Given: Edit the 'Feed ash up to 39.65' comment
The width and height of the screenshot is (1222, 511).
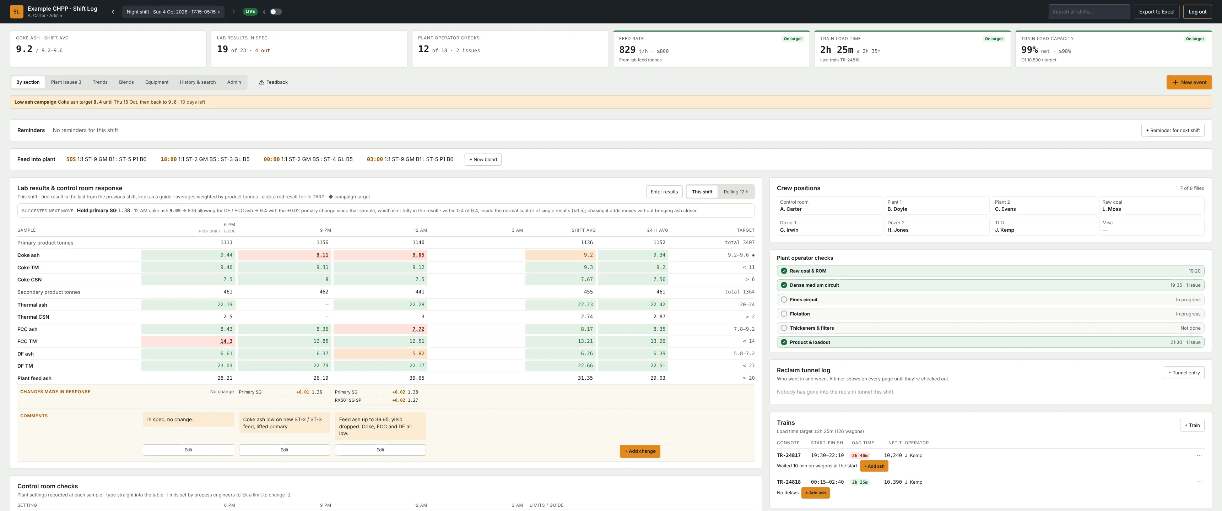Looking at the screenshot, I should click(x=380, y=450).
